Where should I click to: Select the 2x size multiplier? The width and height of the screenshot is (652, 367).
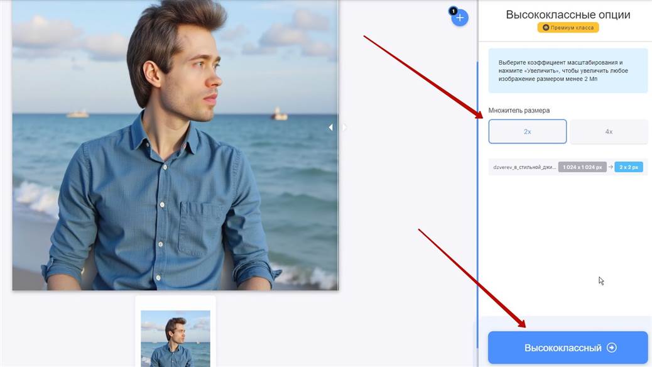(527, 132)
